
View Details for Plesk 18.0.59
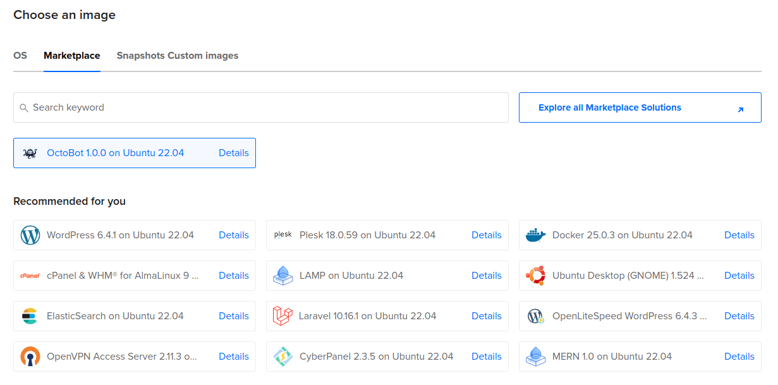pos(487,235)
